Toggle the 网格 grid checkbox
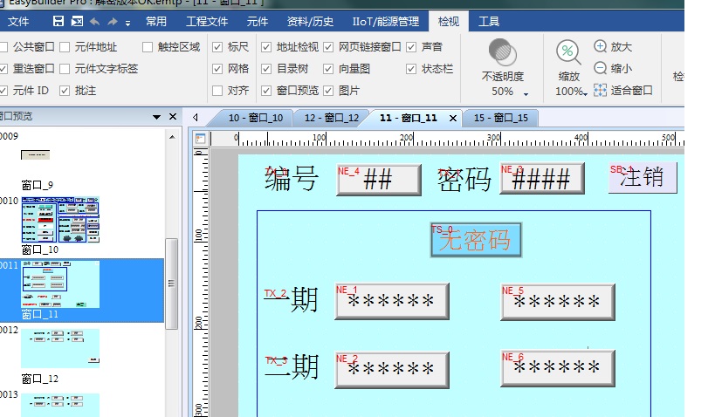This screenshot has height=417, width=715. click(x=217, y=69)
